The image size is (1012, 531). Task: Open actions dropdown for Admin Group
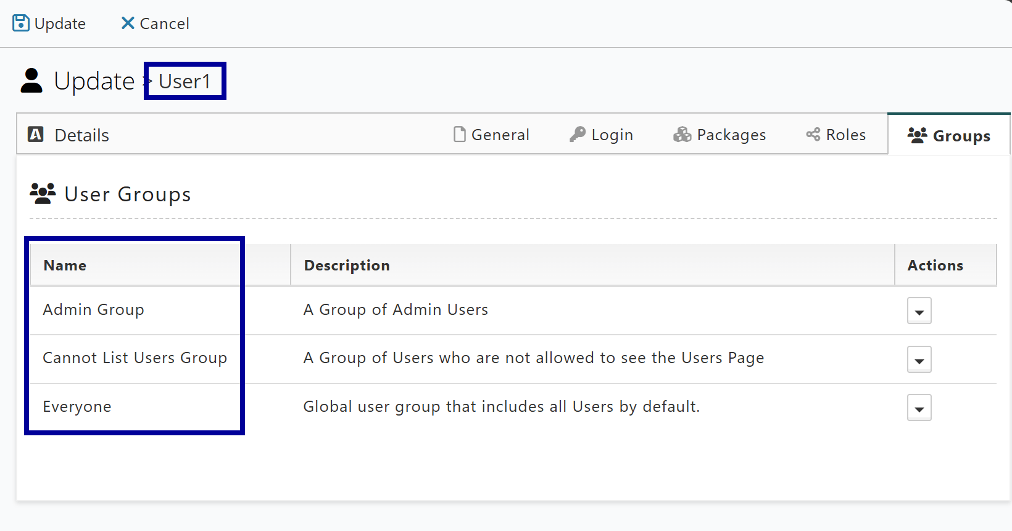(919, 311)
